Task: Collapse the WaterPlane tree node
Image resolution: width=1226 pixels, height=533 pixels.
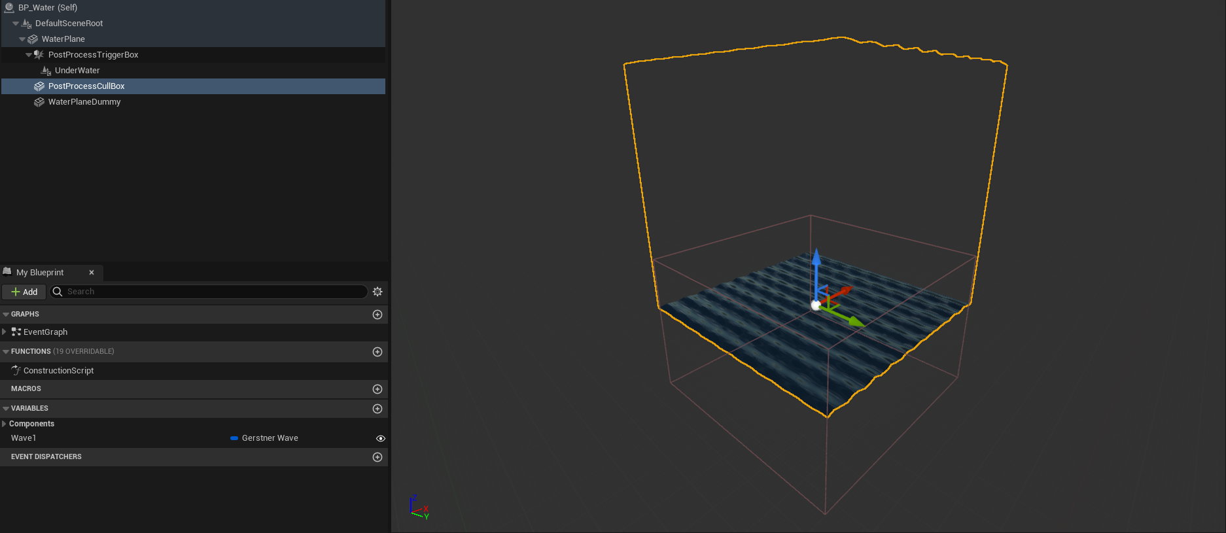Action: 22,39
